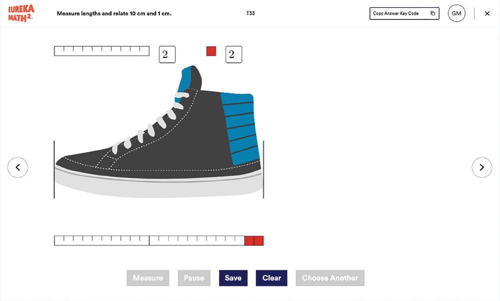Open the GM user avatar
The image size is (500, 301).
click(x=456, y=13)
